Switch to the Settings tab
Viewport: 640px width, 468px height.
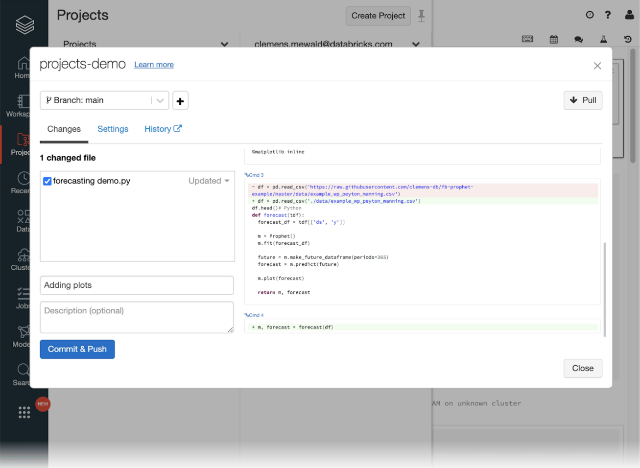tap(113, 129)
